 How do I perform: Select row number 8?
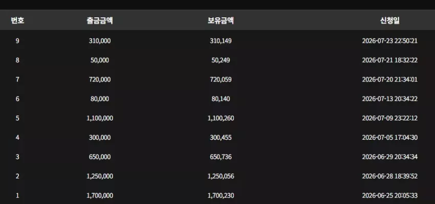(x=17, y=60)
